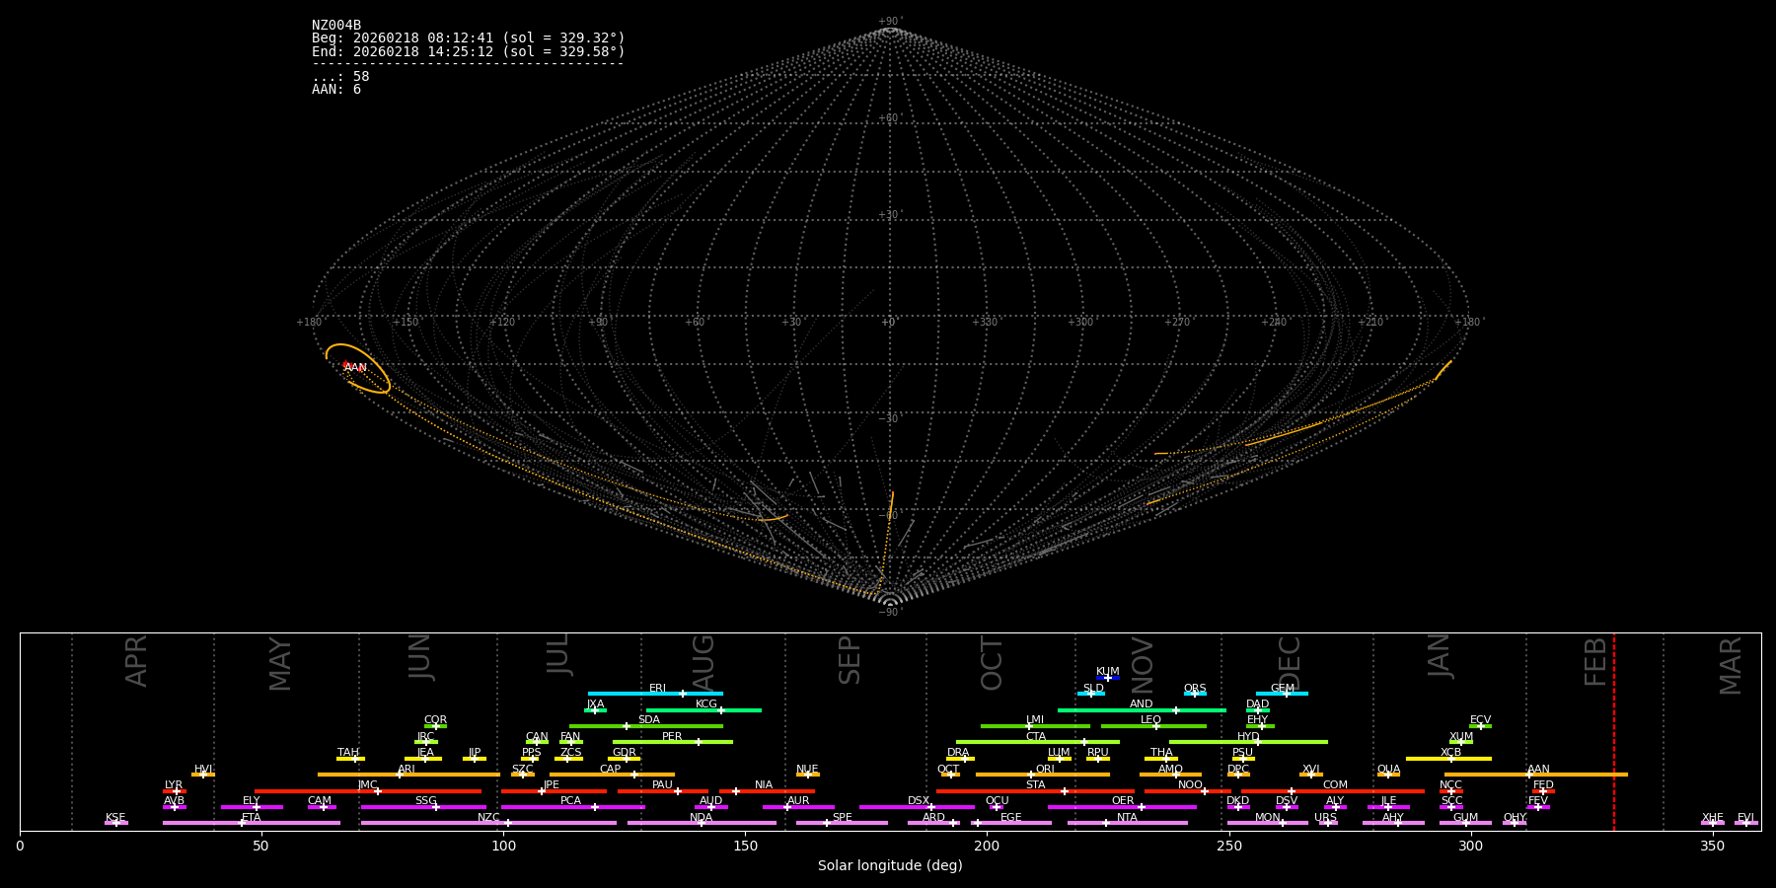Click the FEB month label
1776x888 pixels.
click(1595, 661)
